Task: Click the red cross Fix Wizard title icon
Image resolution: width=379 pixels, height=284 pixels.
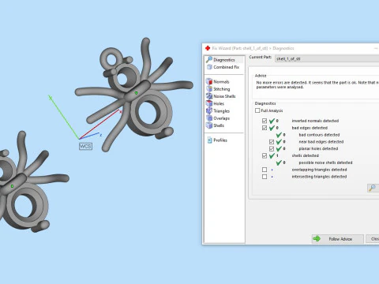Action: pos(208,48)
